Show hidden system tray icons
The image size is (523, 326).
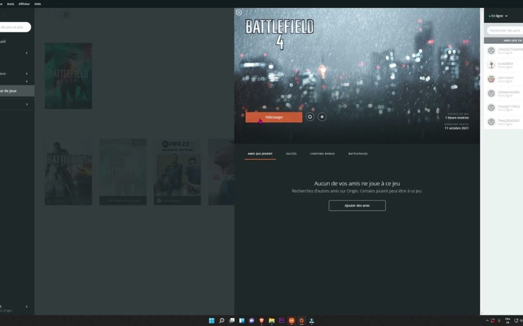pos(487,321)
